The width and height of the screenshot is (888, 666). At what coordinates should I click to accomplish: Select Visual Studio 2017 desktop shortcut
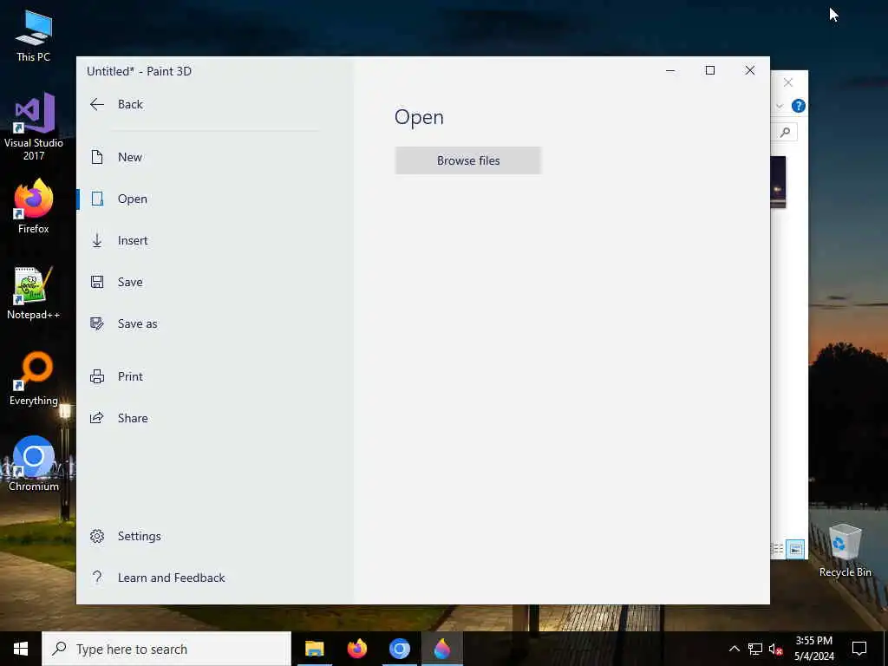pyautogui.click(x=34, y=127)
